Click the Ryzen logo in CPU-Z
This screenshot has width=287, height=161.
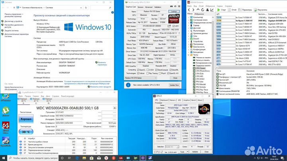pyautogui.click(x=204, y=109)
